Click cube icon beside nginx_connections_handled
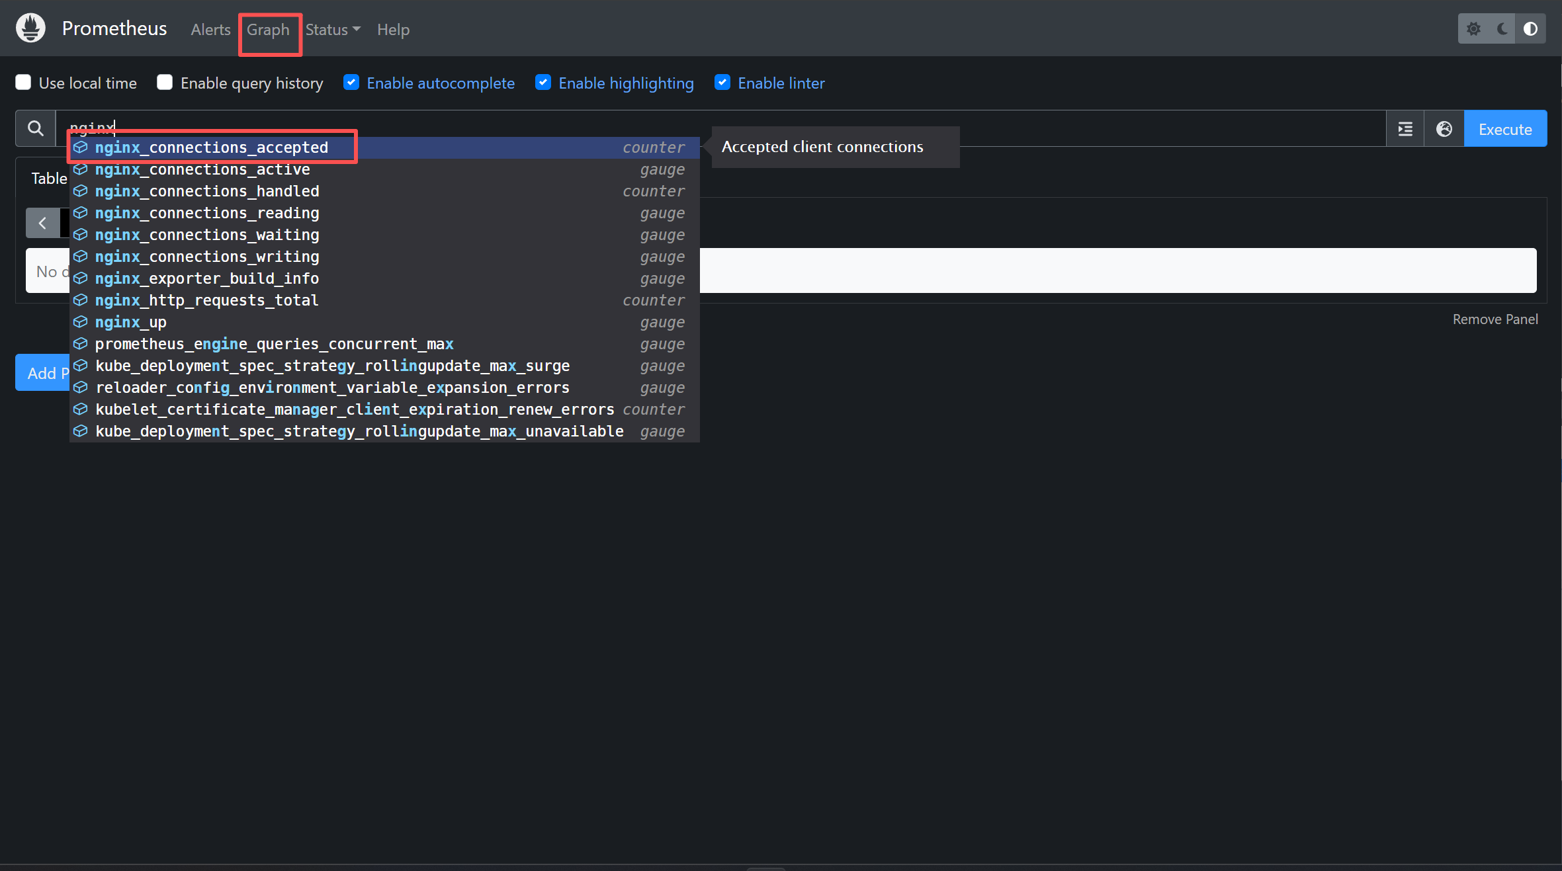Viewport: 1562px width, 871px height. [80, 191]
